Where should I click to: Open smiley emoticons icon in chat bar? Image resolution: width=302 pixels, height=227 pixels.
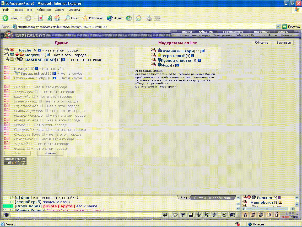coord(224,215)
